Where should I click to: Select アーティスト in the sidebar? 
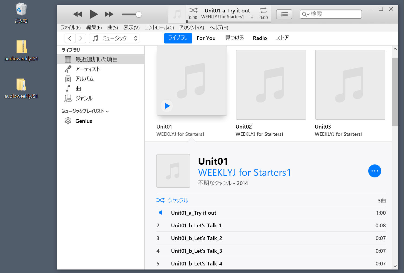(x=101, y=69)
